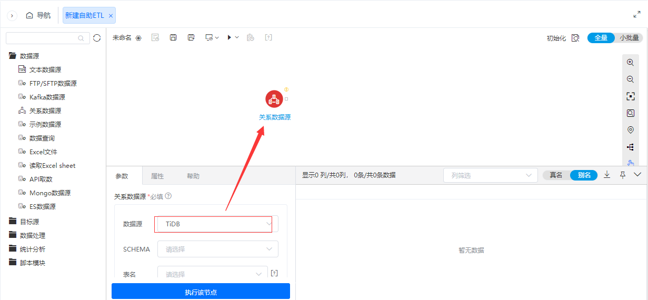Select the red 关系数据源 node on canvas
The height and width of the screenshot is (300, 648).
274,98
